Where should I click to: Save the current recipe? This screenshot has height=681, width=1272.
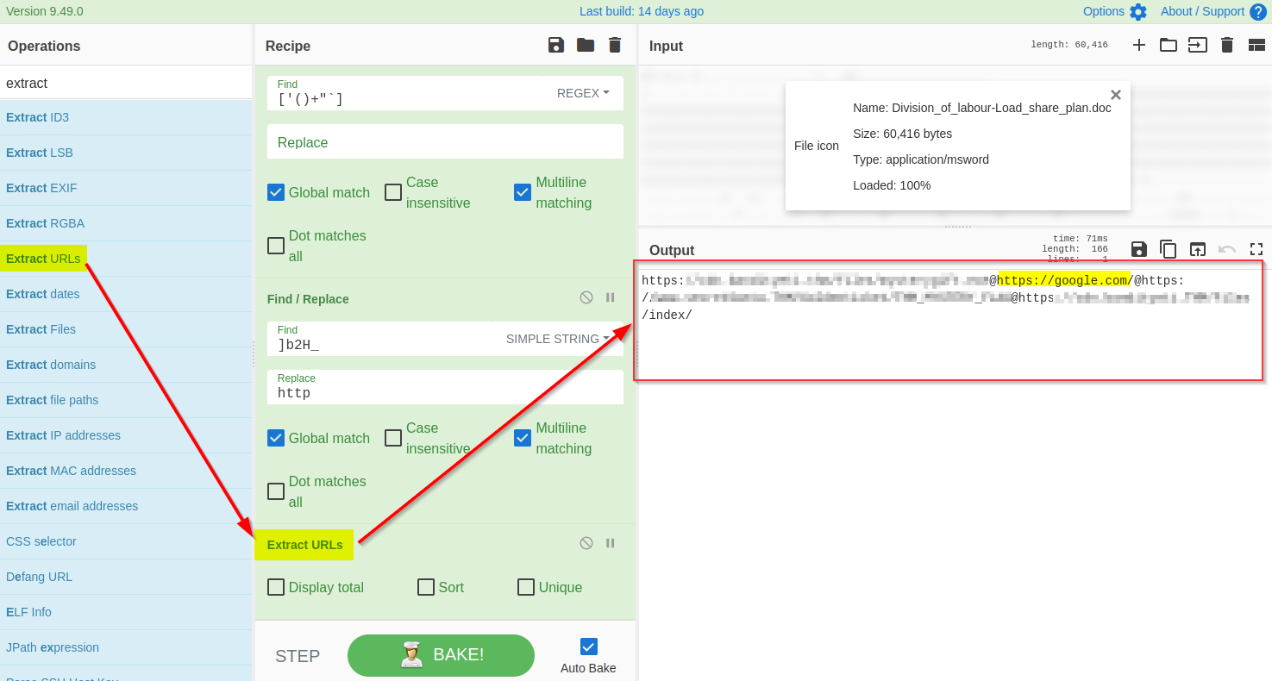click(x=556, y=45)
